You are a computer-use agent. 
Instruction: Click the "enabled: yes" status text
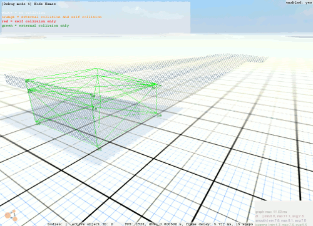point(299,2)
